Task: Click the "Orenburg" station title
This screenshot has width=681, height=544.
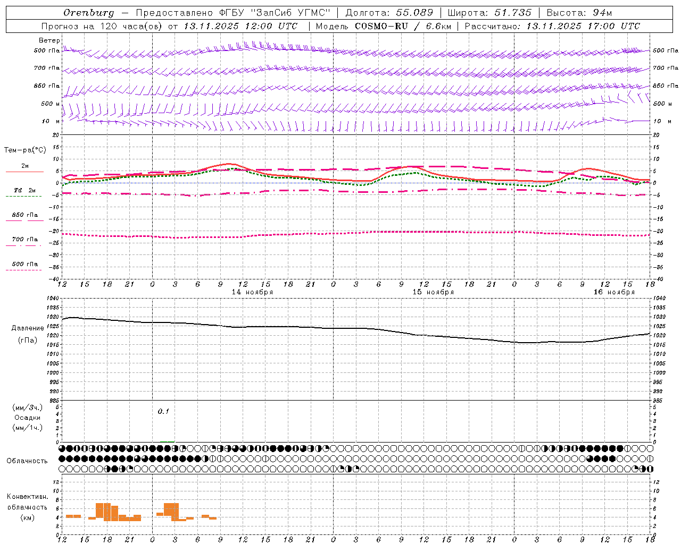Action: point(88,13)
